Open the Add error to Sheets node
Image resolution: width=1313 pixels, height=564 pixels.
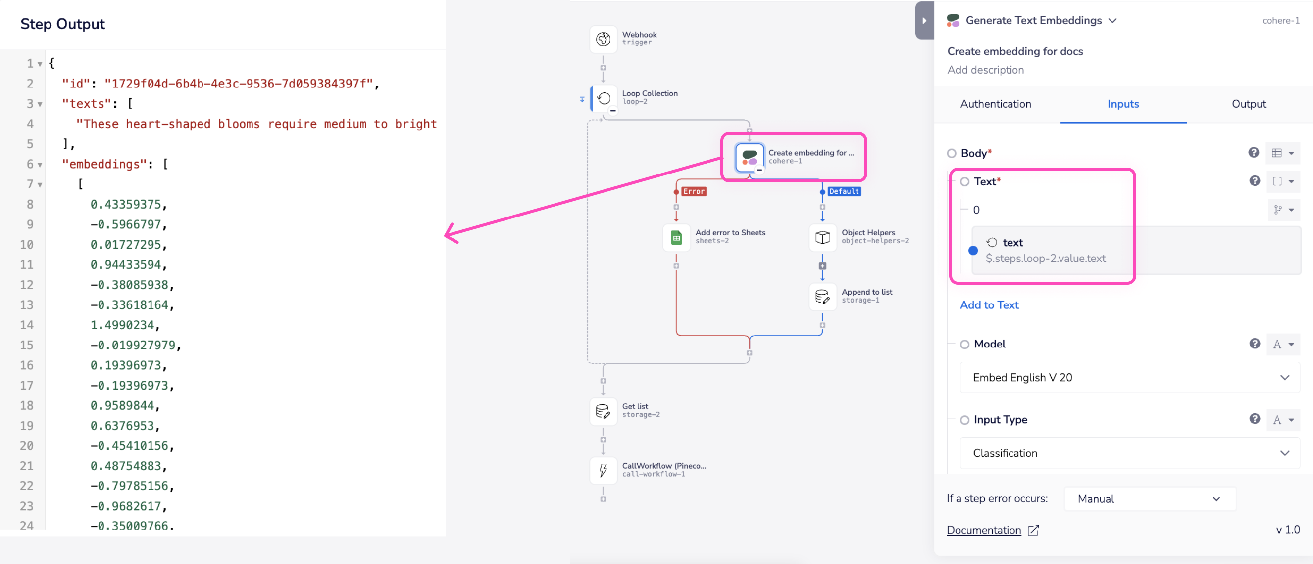point(676,238)
